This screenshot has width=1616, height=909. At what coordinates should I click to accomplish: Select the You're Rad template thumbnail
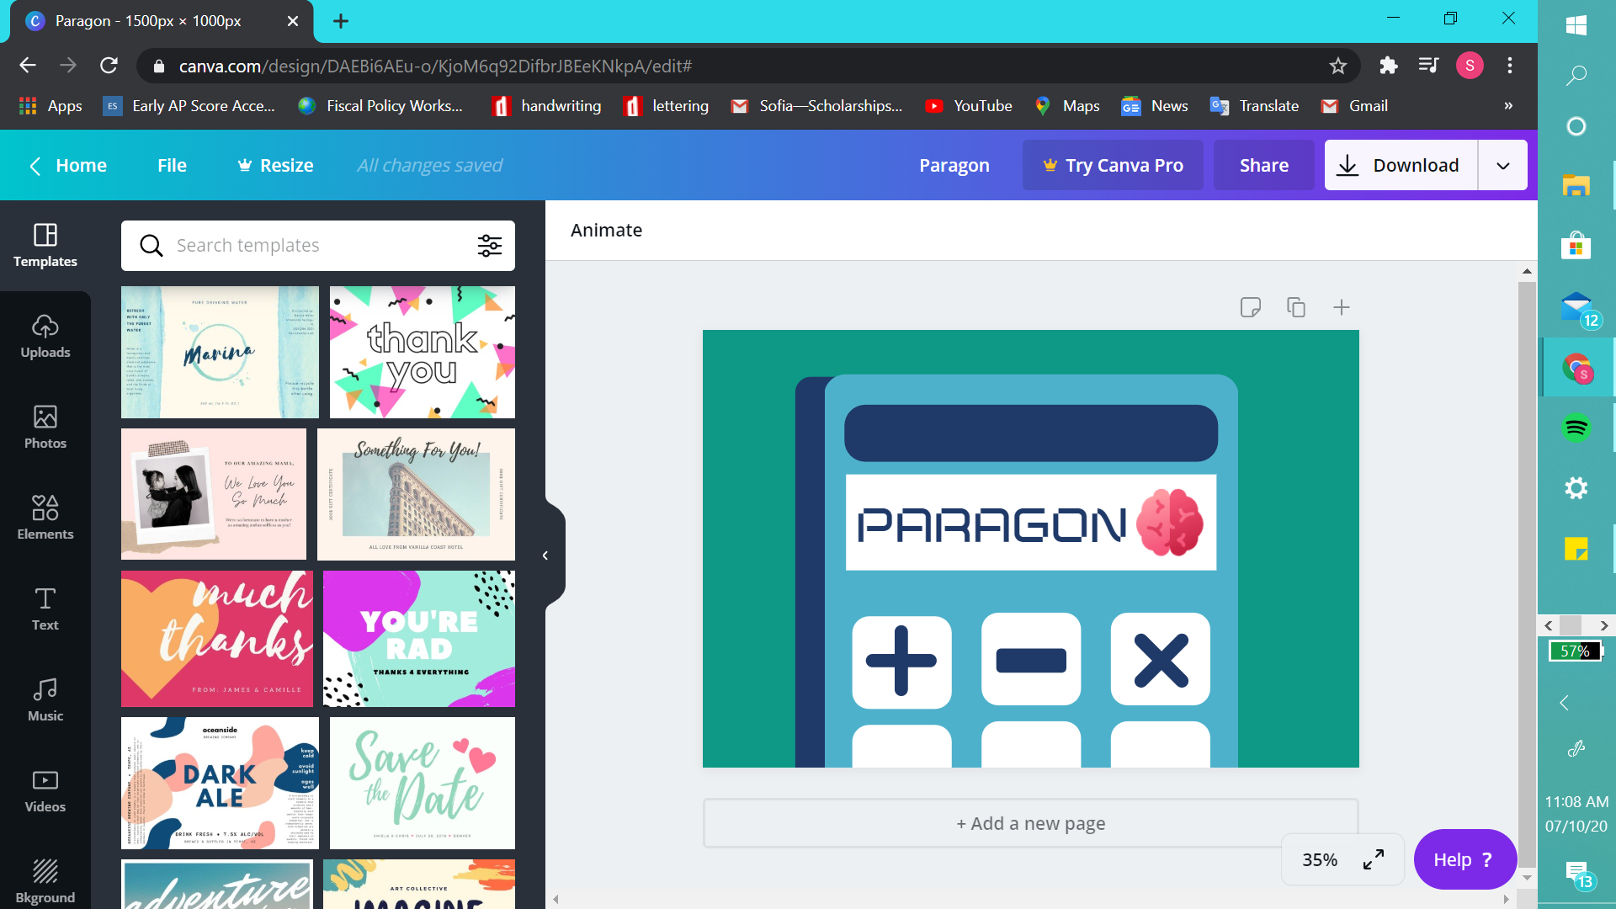point(418,639)
